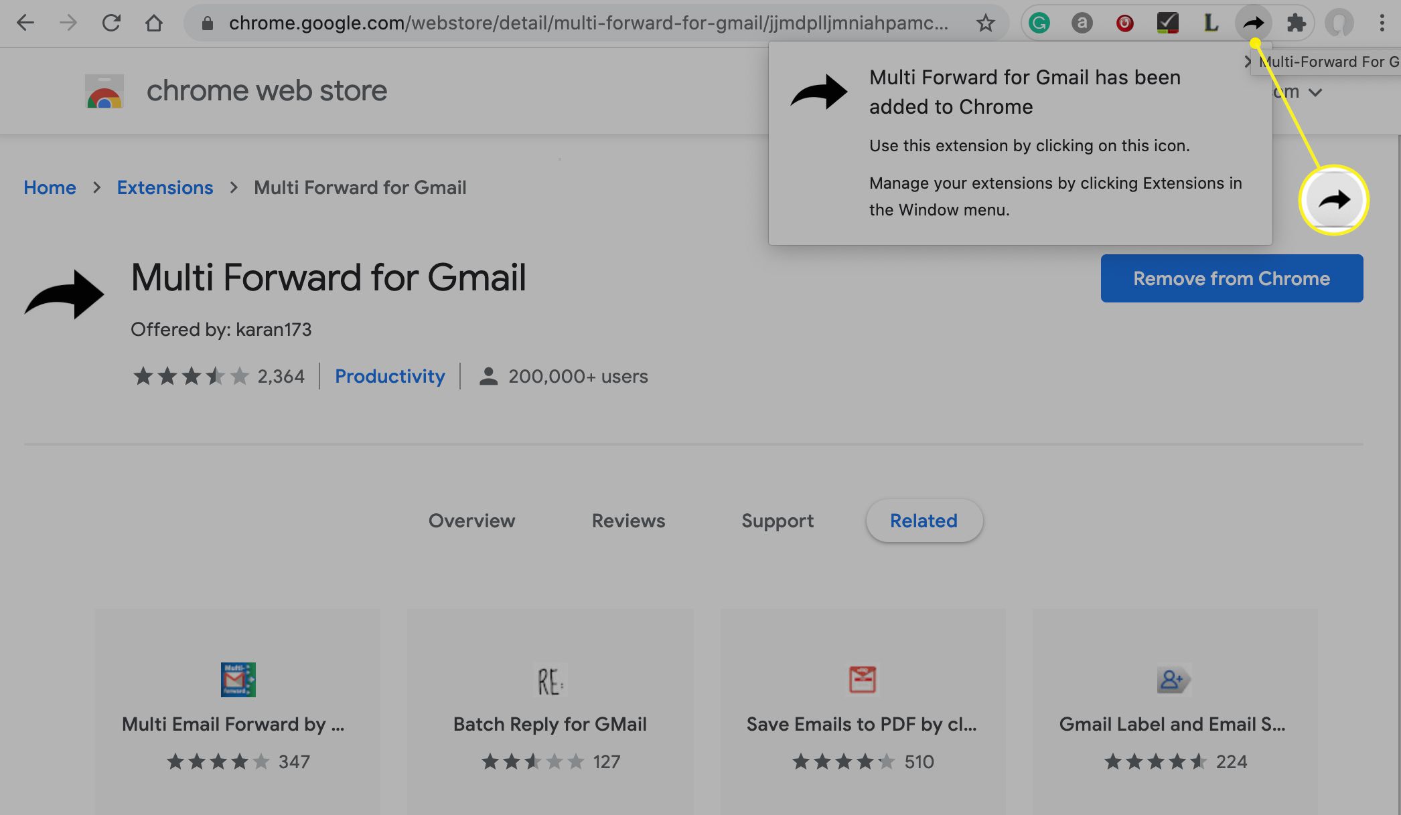Select the Gmail Label and Email icon

pyautogui.click(x=1174, y=680)
